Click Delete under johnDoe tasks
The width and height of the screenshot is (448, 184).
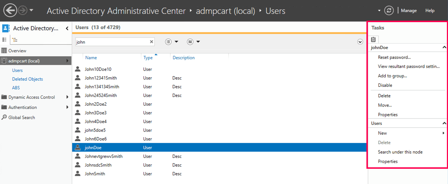pos(384,96)
